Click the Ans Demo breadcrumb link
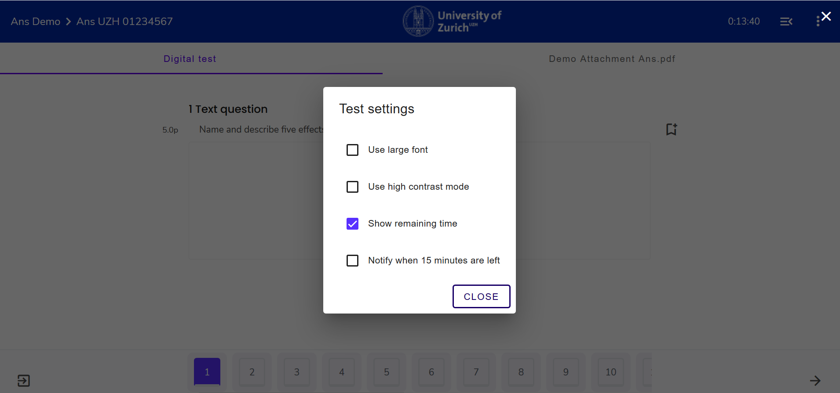The image size is (840, 393). pos(36,22)
